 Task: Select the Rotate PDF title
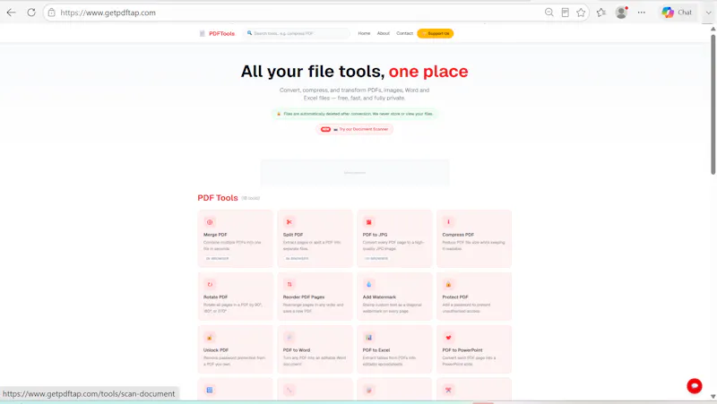pos(215,297)
